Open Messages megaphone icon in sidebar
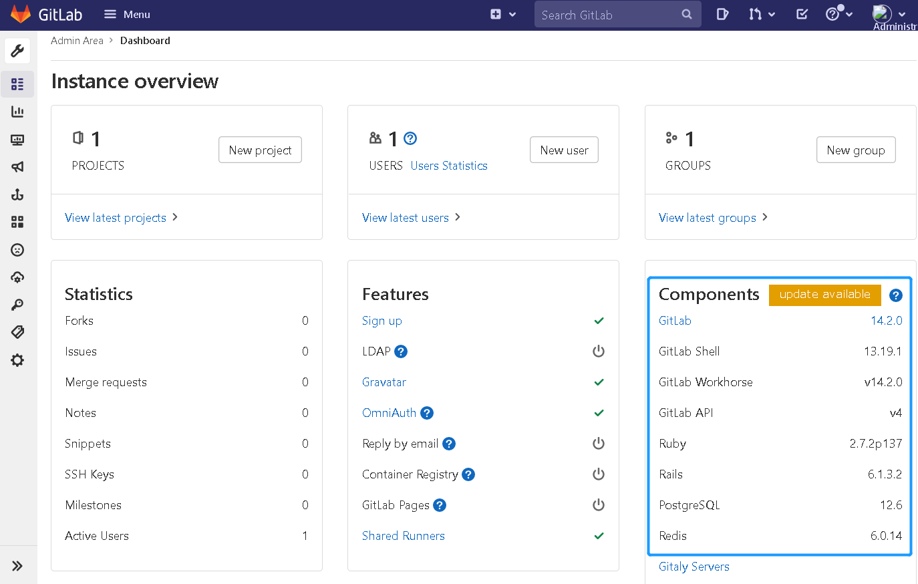This screenshot has height=584, width=918. tap(17, 167)
